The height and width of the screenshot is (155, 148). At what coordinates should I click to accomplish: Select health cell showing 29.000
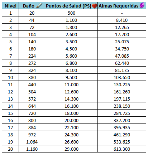click(71, 149)
